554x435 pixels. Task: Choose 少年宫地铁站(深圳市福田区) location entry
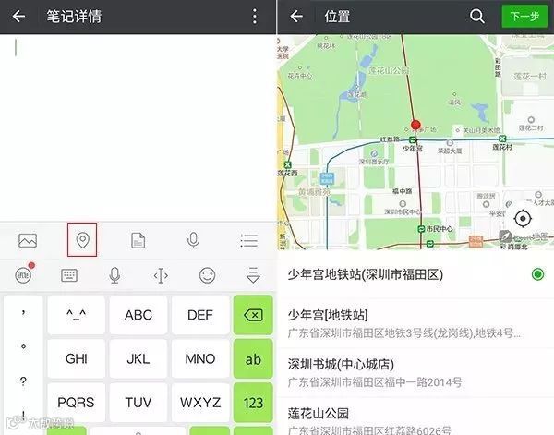point(415,274)
